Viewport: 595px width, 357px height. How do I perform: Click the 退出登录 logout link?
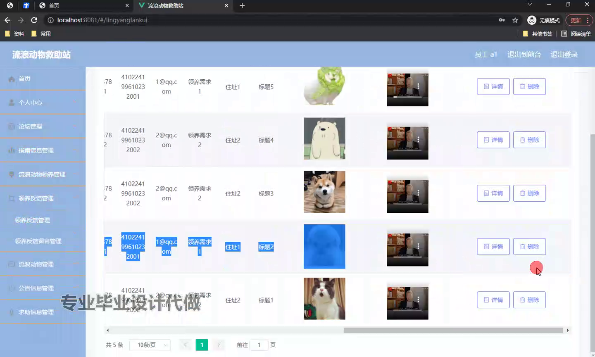(x=564, y=54)
